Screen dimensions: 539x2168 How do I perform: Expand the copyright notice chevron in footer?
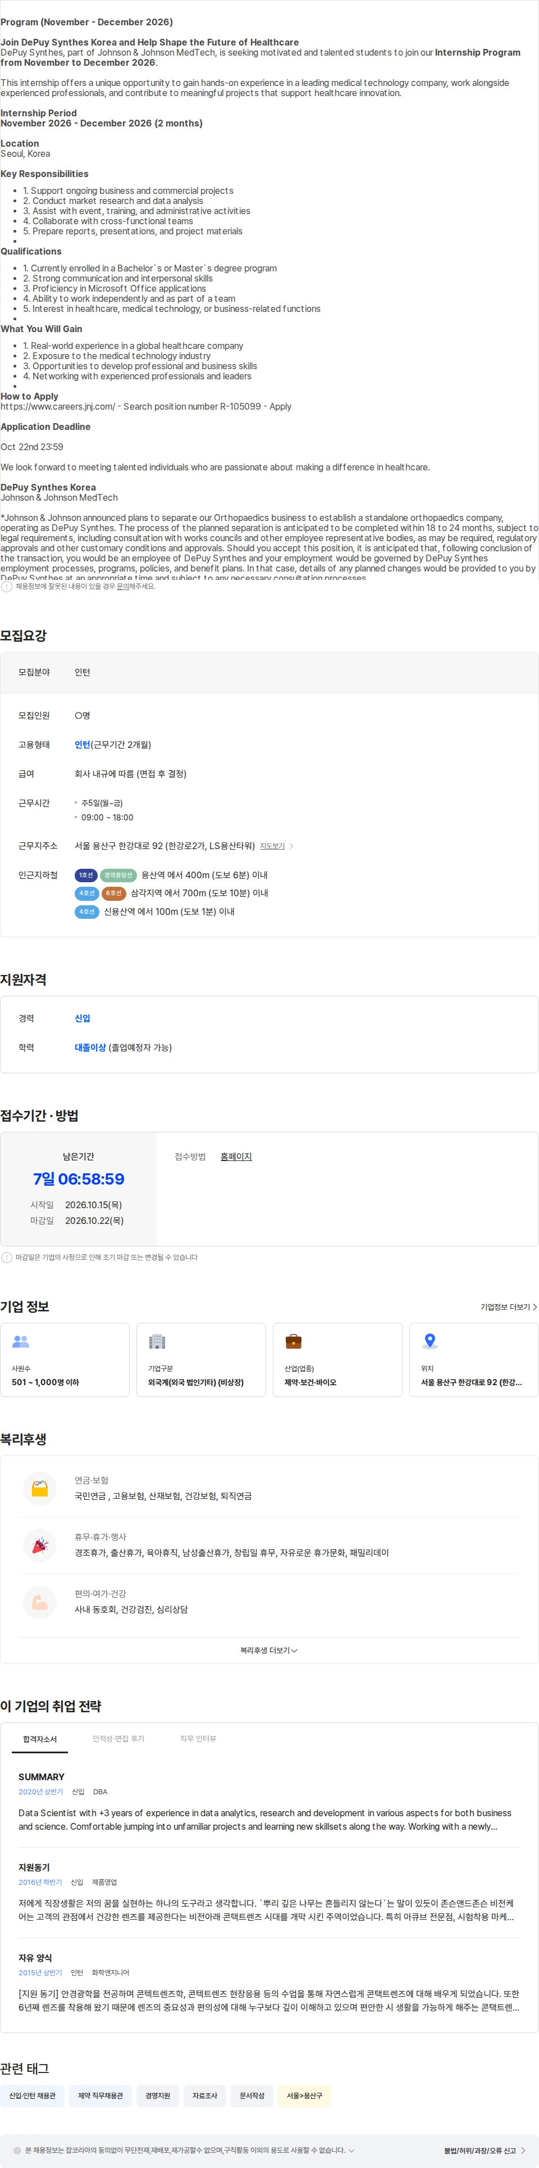tap(351, 2151)
